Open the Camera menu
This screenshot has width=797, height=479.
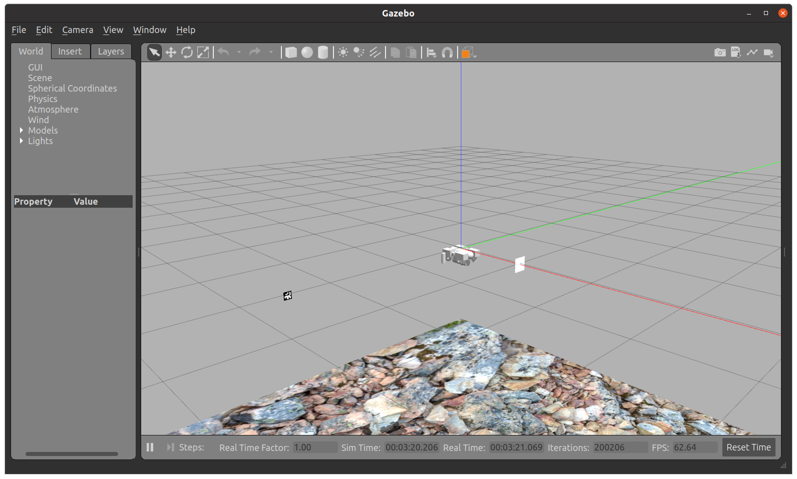(78, 30)
